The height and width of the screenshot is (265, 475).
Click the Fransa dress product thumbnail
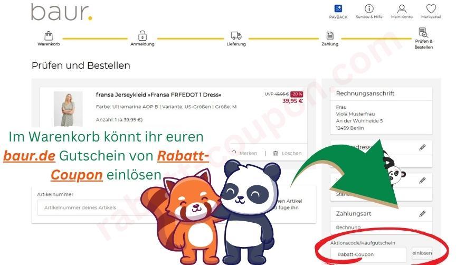(68, 109)
